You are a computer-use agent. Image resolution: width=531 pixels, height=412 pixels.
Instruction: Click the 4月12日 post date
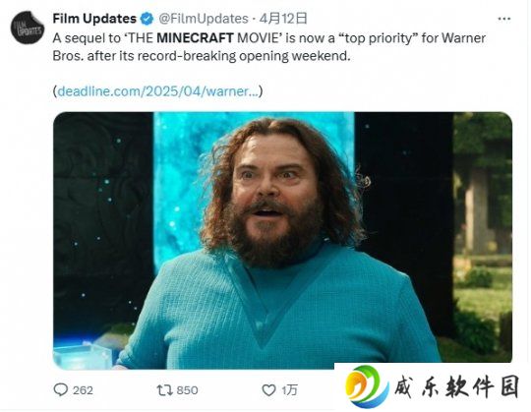coord(283,19)
